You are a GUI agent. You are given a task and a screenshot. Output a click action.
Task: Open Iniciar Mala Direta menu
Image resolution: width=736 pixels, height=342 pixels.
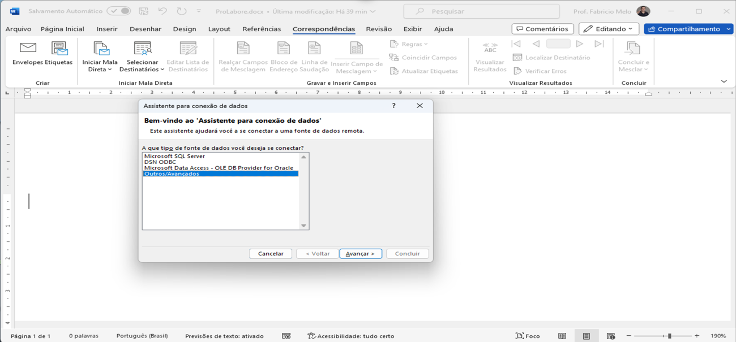click(x=100, y=57)
